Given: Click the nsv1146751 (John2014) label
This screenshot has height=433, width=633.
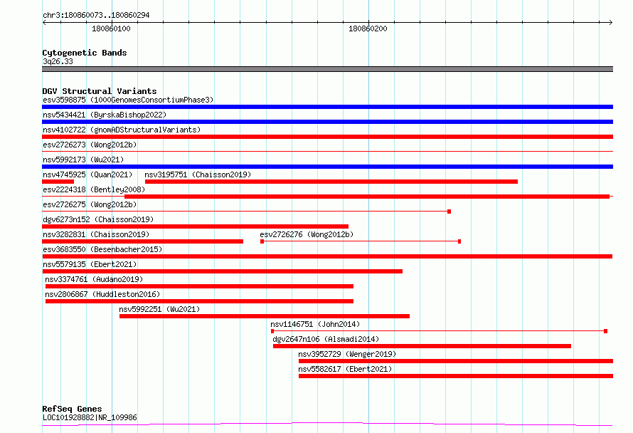Looking at the screenshot, I should pyautogui.click(x=315, y=324).
